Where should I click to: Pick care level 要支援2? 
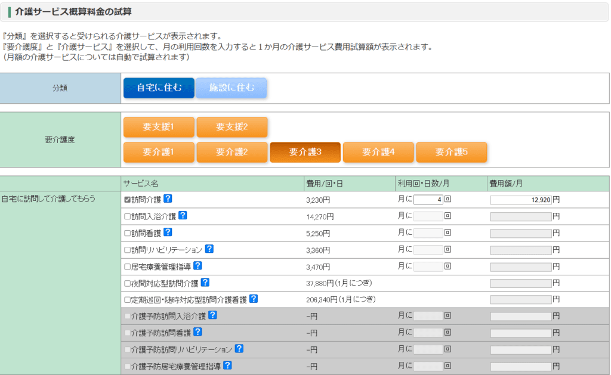[x=232, y=127]
